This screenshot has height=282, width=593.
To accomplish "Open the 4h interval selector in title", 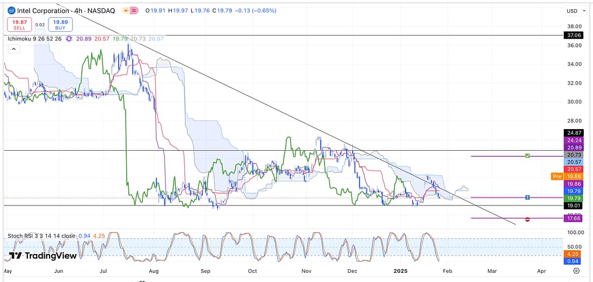I will 82,10.
